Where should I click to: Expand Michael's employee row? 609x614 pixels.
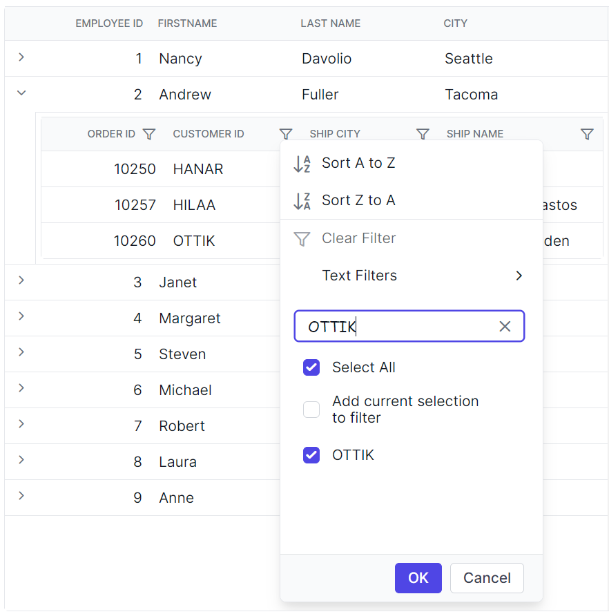21,388
